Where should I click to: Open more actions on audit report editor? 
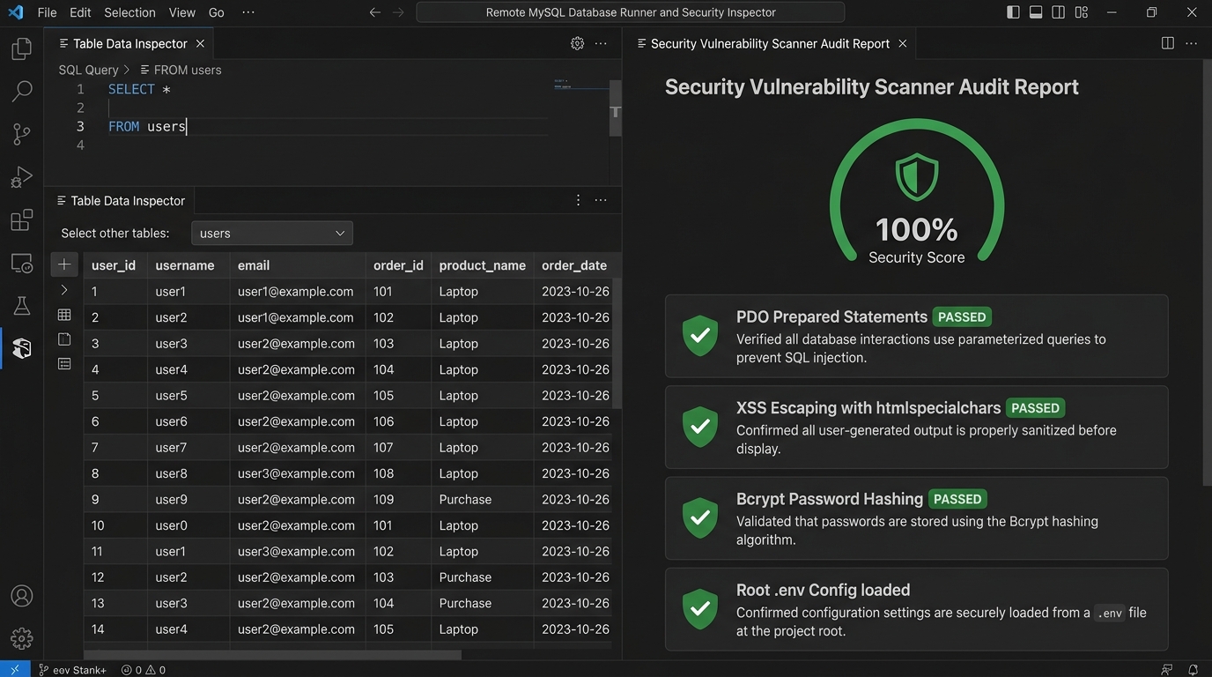click(x=1191, y=43)
